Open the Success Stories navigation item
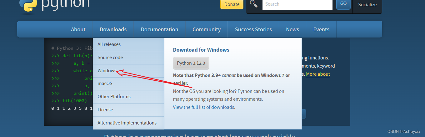 (253, 29)
